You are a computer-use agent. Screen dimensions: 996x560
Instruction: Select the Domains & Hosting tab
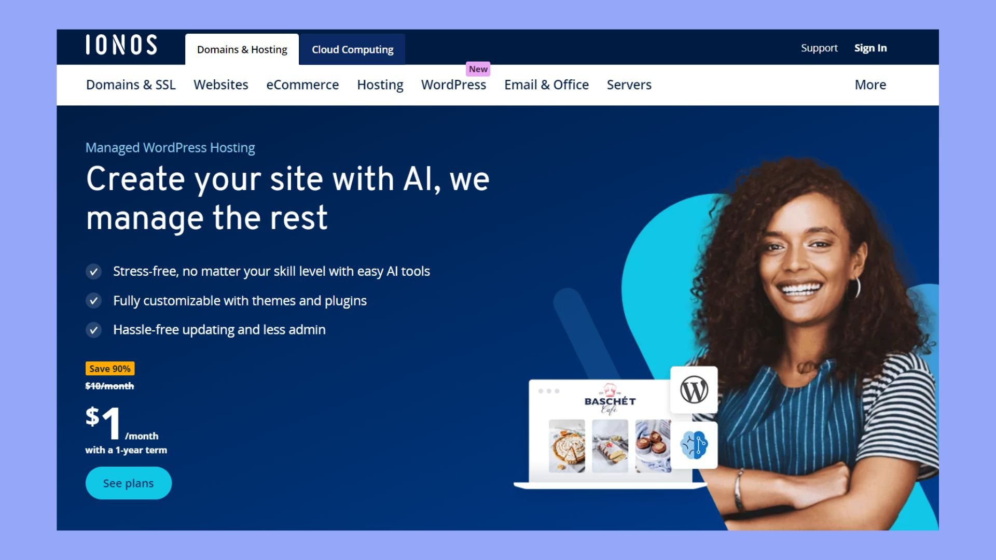point(242,49)
